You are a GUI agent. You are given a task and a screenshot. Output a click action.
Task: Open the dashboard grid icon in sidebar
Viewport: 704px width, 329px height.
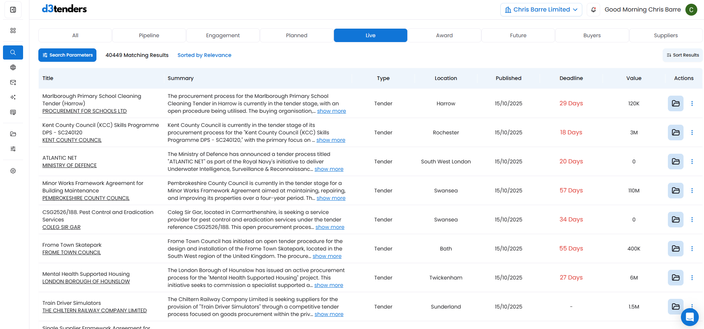click(x=13, y=31)
